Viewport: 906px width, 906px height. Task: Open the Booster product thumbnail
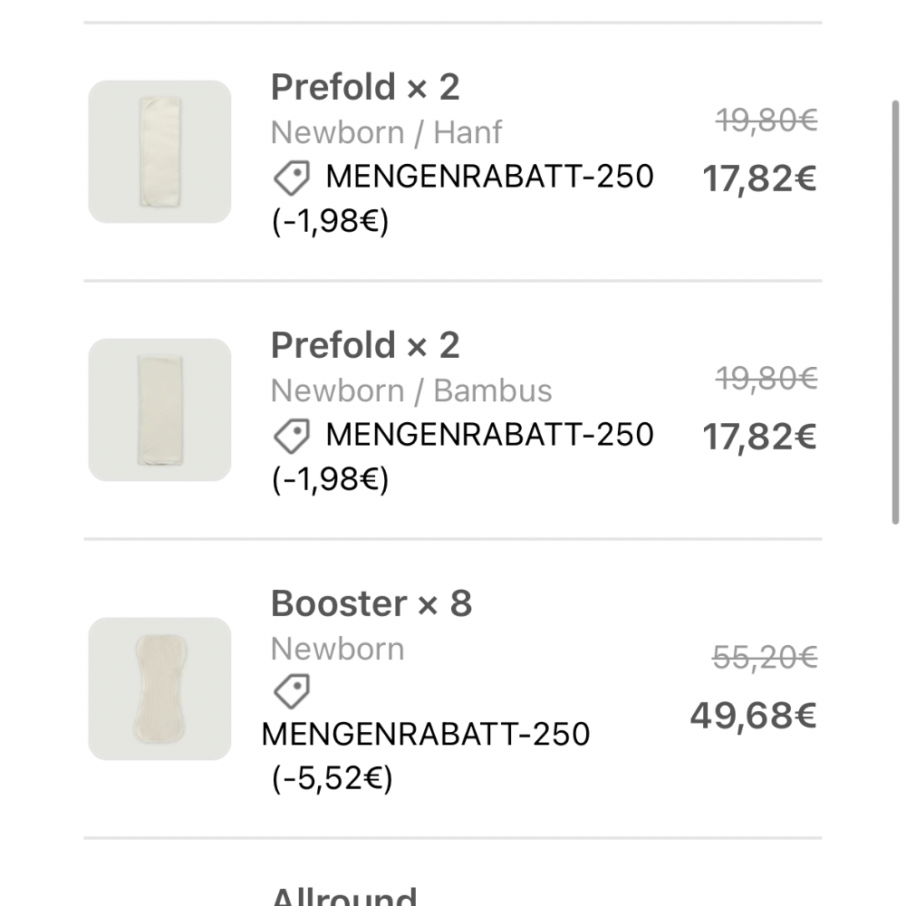click(x=159, y=689)
